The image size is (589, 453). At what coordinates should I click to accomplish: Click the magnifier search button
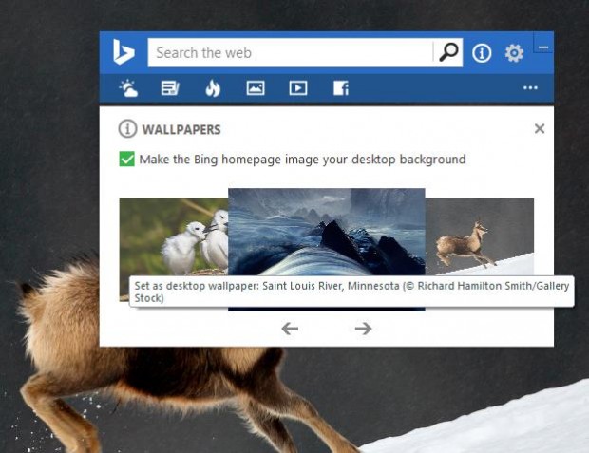448,52
